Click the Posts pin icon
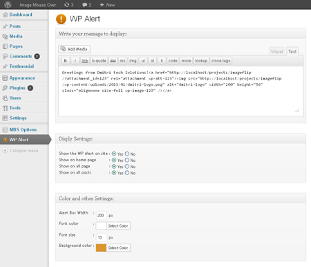Image resolution: width=311 pixels, height=267 pixels. 5,26
